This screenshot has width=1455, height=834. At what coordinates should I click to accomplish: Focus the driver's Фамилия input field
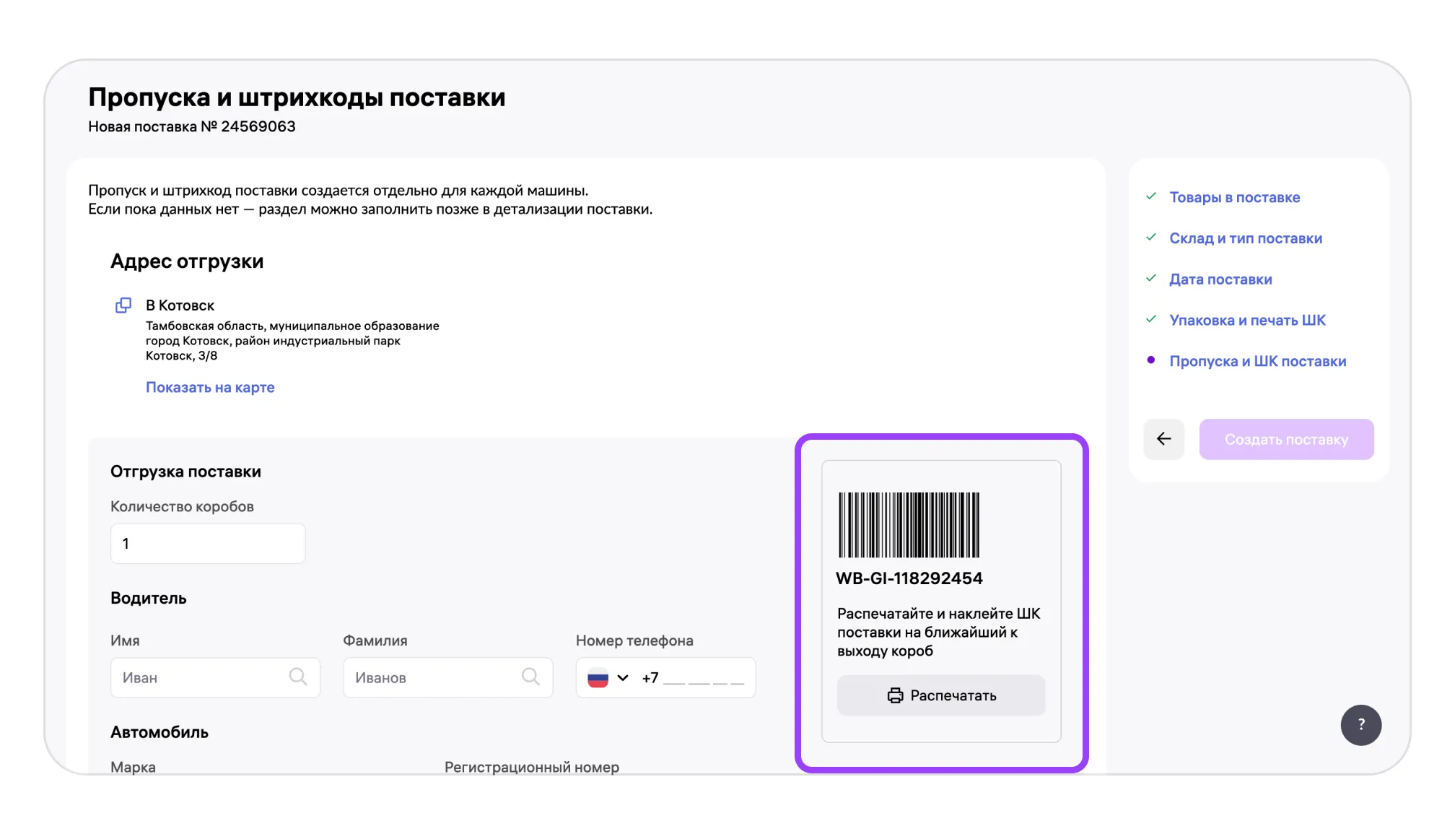pyautogui.click(x=434, y=677)
